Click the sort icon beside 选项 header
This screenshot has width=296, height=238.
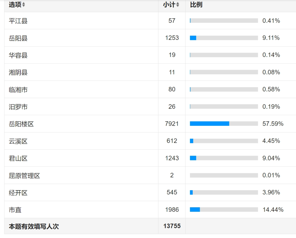[24, 5]
